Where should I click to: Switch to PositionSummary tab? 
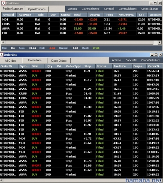(x=13, y=9)
